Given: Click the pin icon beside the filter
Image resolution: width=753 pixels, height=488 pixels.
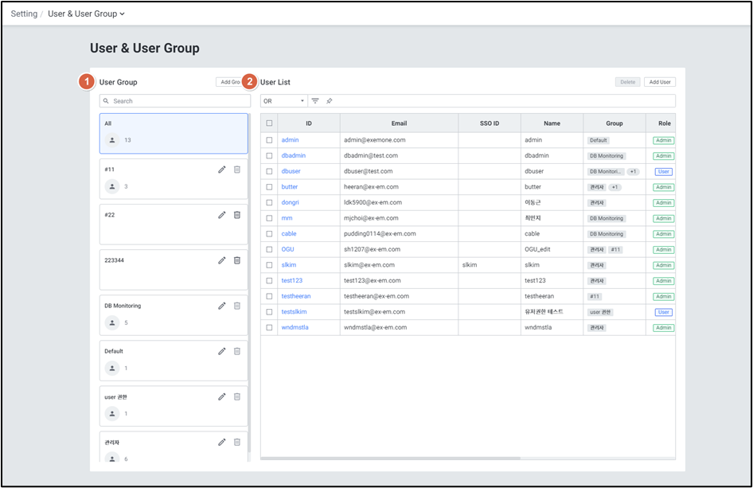Looking at the screenshot, I should [x=330, y=101].
